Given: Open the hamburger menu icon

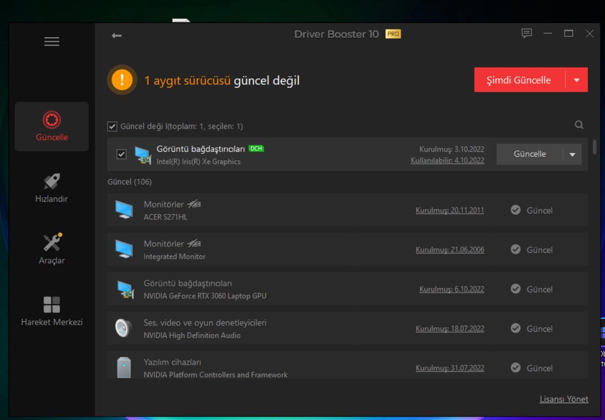Looking at the screenshot, I should (52, 41).
